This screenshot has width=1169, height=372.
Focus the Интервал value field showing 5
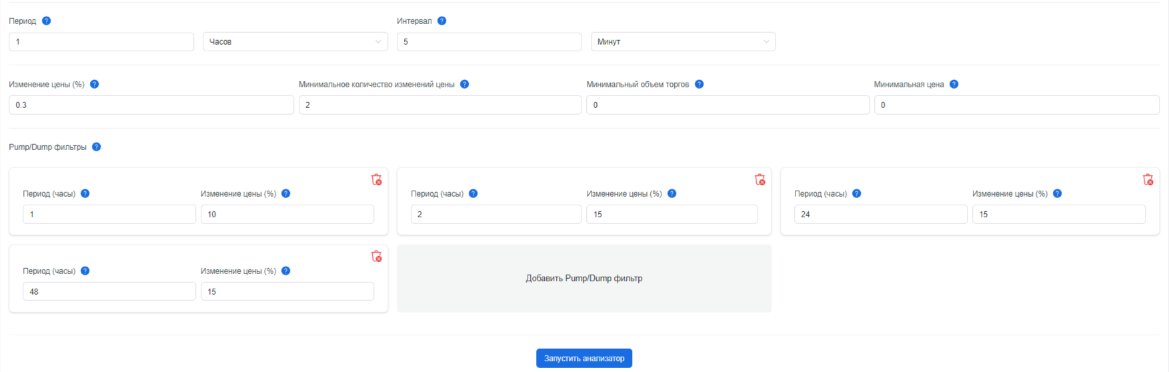click(489, 41)
